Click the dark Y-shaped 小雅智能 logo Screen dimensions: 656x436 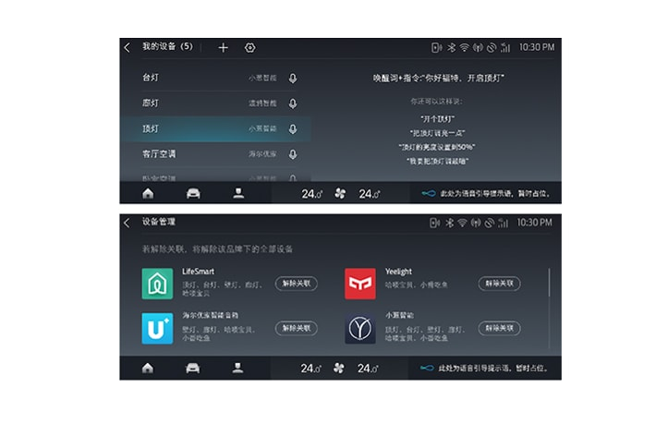(x=360, y=329)
